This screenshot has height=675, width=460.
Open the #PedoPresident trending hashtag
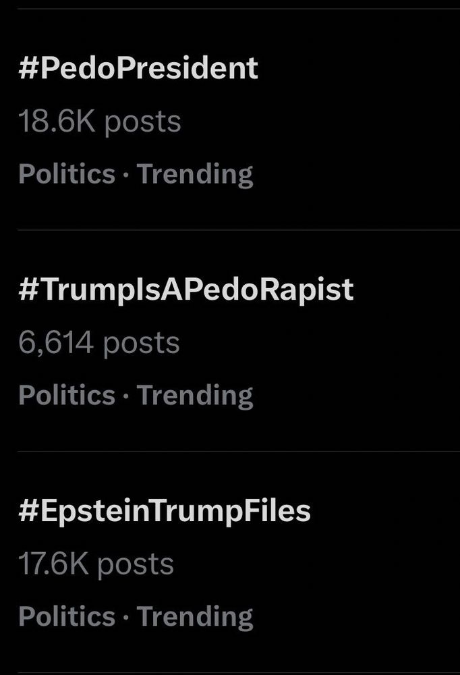tap(138, 69)
